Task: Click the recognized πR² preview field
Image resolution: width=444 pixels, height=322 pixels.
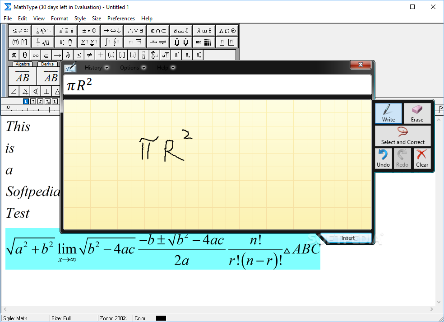Action: pos(217,85)
